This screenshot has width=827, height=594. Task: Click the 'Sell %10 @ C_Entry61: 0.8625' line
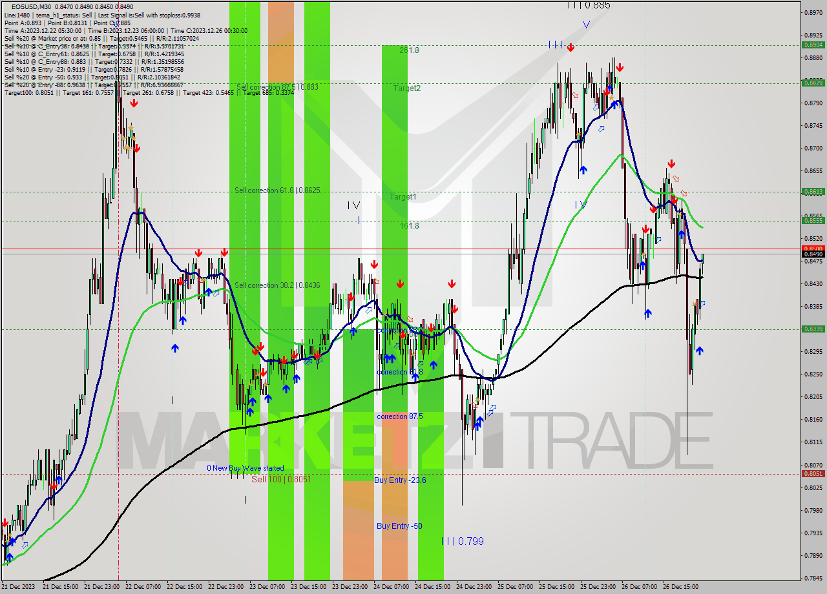(94, 54)
